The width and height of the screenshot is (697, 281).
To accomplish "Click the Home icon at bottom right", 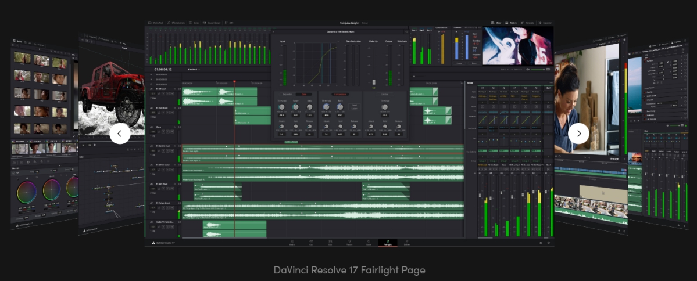I will pos(541,243).
